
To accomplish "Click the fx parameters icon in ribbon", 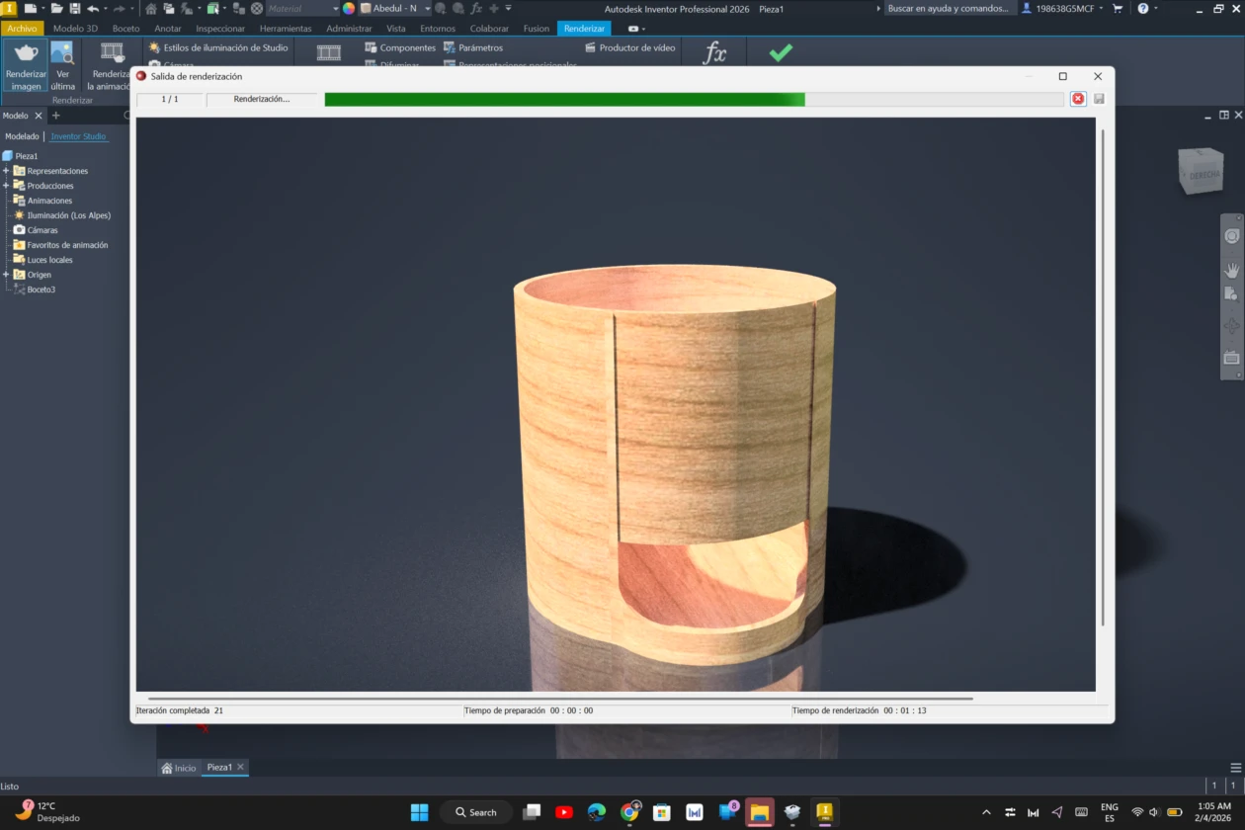I will (x=714, y=53).
